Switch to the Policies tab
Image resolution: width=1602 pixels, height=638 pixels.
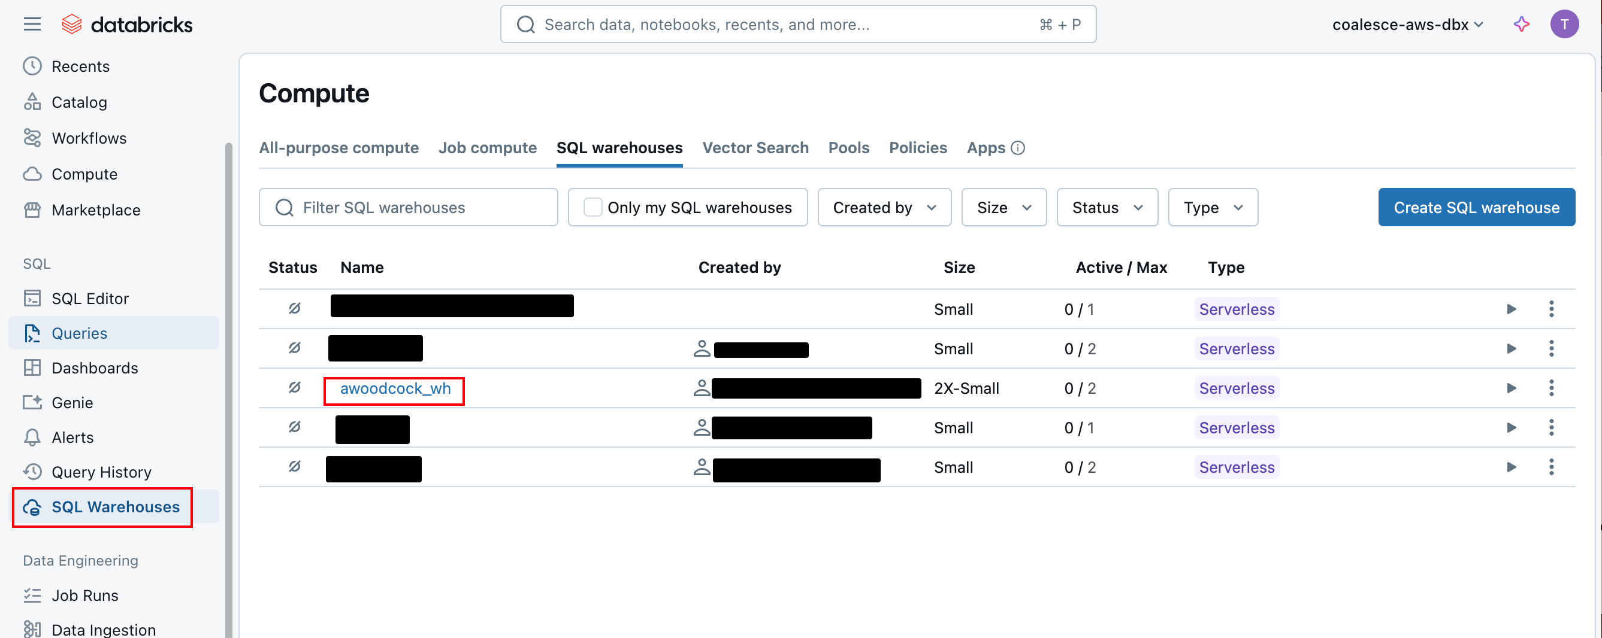pos(917,148)
